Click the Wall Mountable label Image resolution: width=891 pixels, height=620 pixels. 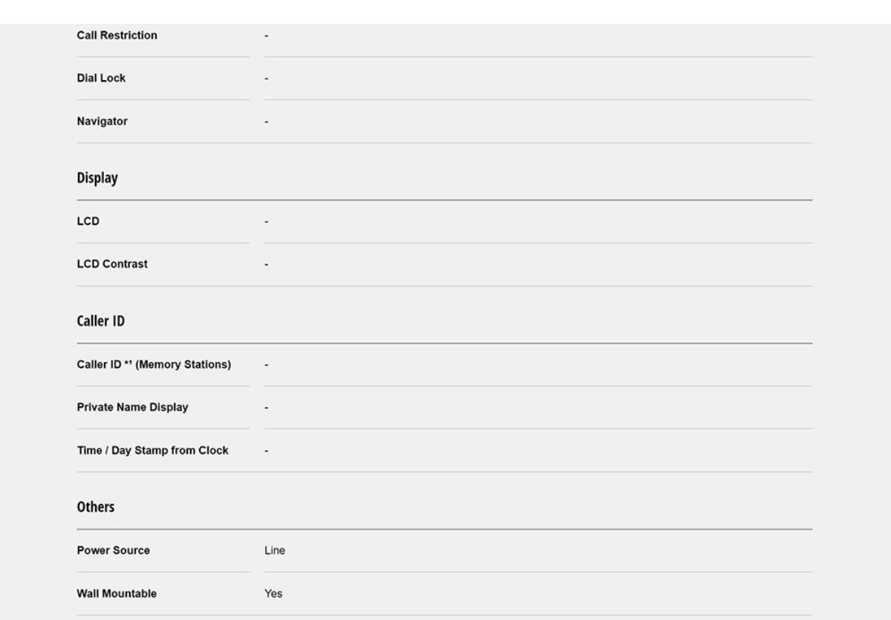(x=117, y=594)
